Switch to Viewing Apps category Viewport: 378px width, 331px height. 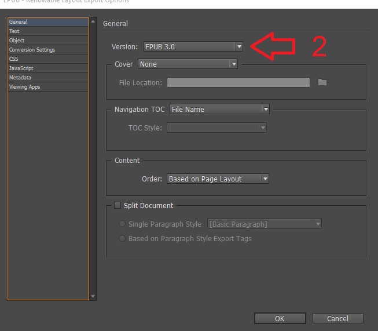[48, 87]
